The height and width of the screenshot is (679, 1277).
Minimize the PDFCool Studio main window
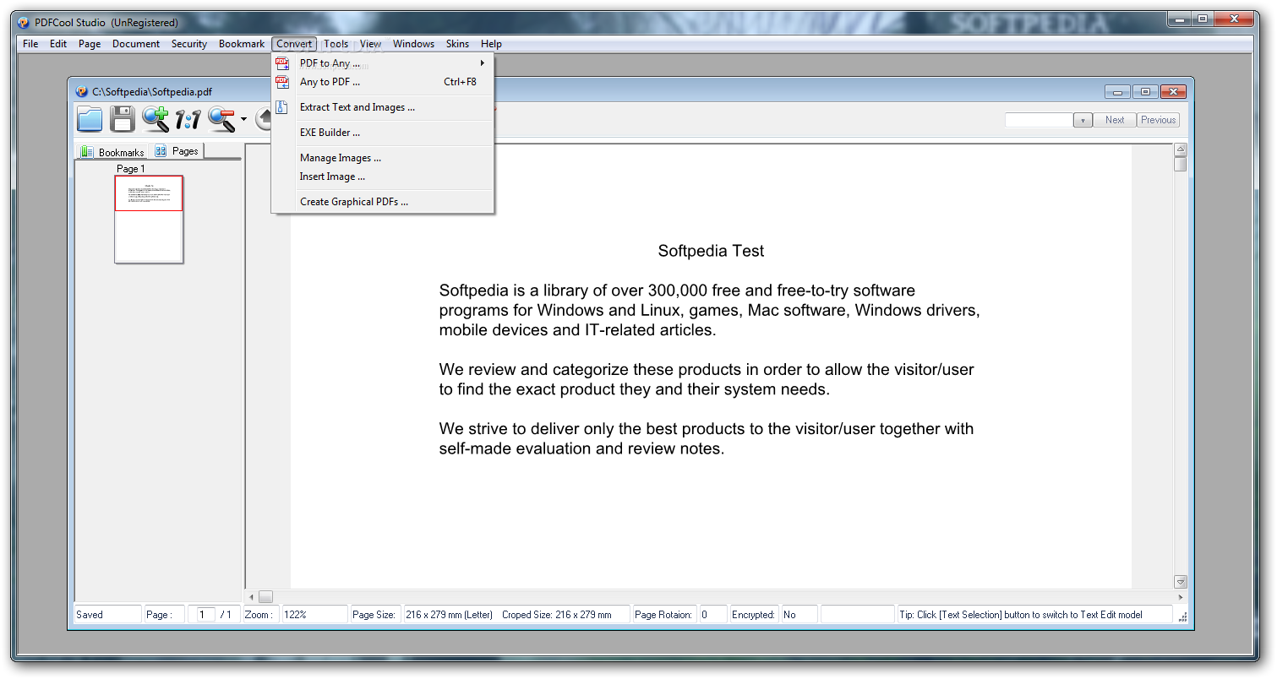point(1181,19)
